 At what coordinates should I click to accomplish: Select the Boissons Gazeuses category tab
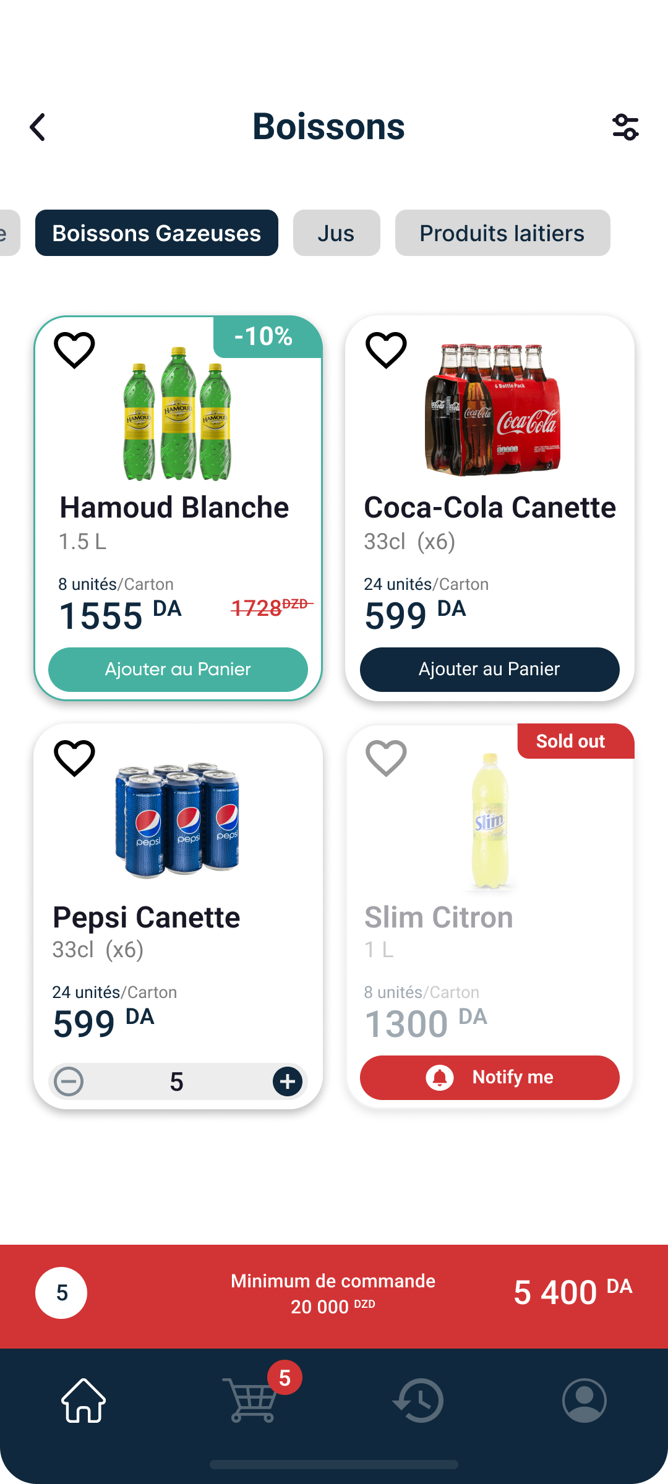(x=156, y=233)
